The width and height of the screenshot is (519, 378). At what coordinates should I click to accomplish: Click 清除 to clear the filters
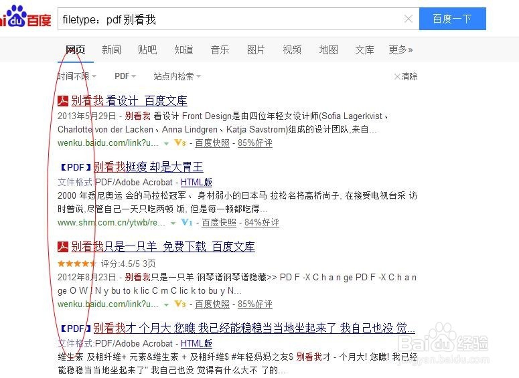406,76
